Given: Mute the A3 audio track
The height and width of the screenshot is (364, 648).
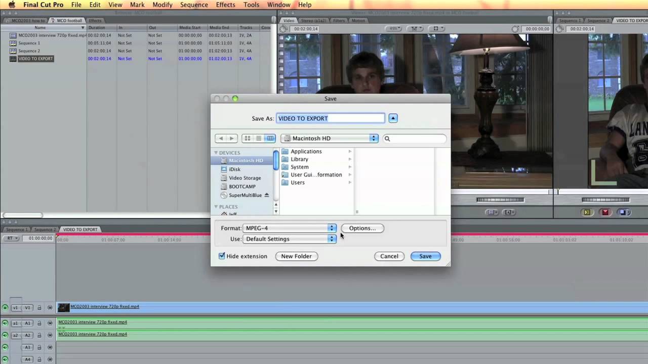Looking at the screenshot, I should point(5,347).
